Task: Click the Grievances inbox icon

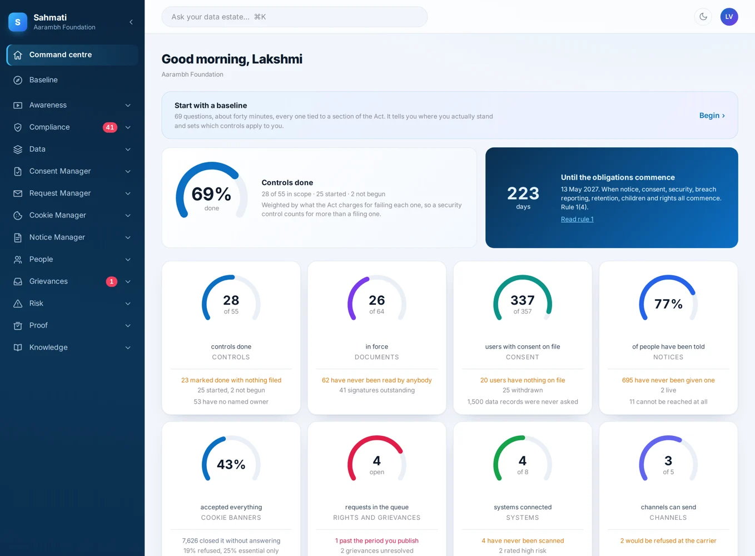Action: (18, 281)
